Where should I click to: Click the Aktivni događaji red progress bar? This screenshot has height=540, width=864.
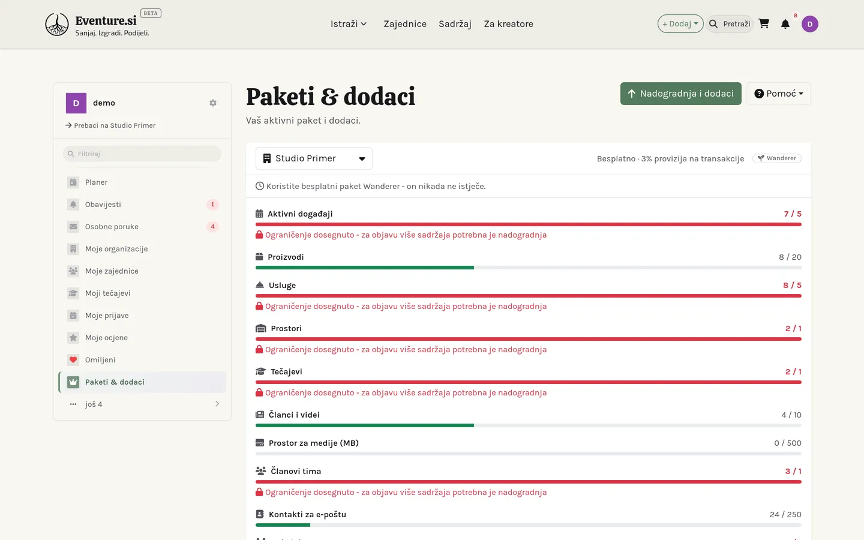pos(529,224)
